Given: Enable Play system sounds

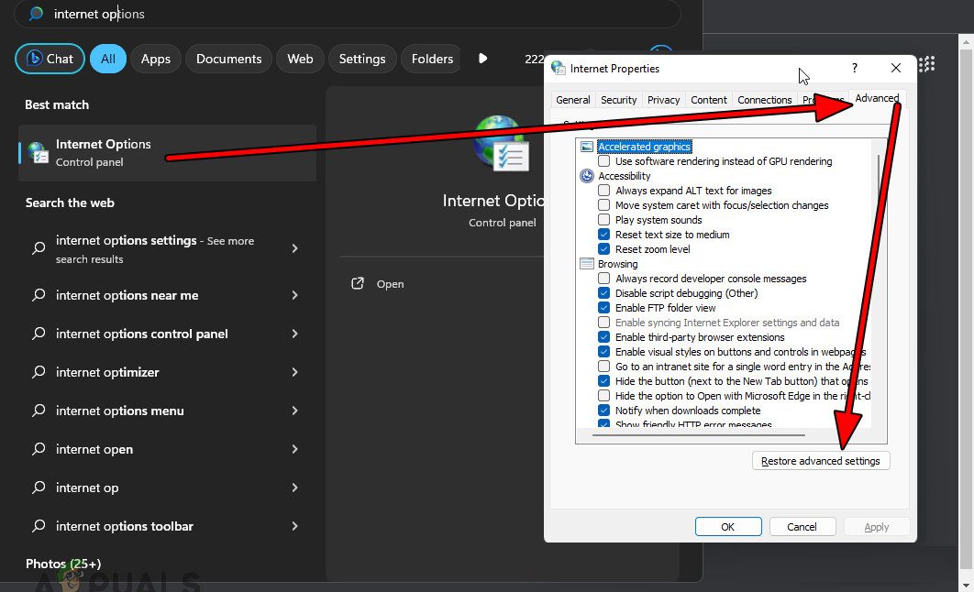Looking at the screenshot, I should pyautogui.click(x=603, y=219).
